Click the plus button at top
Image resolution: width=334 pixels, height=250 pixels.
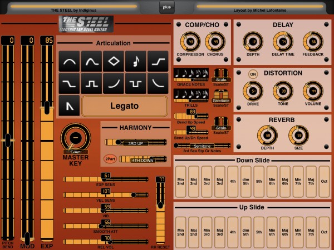point(167,7)
